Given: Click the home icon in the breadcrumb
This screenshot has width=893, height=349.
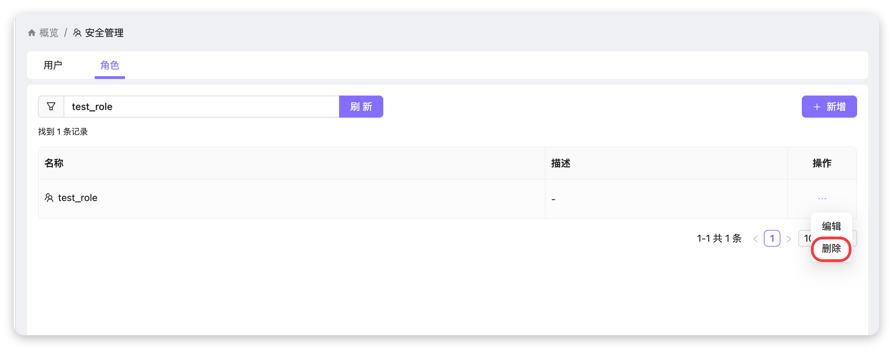Looking at the screenshot, I should click(x=31, y=33).
